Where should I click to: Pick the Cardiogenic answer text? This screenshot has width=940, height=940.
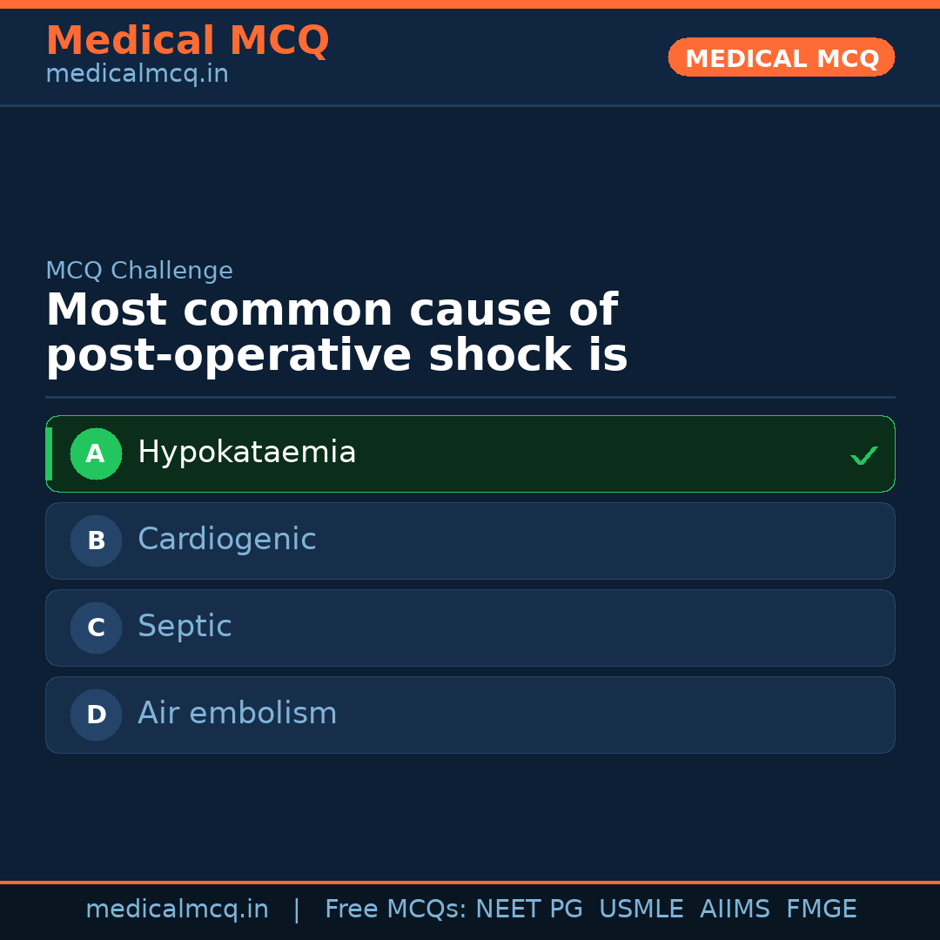(226, 540)
